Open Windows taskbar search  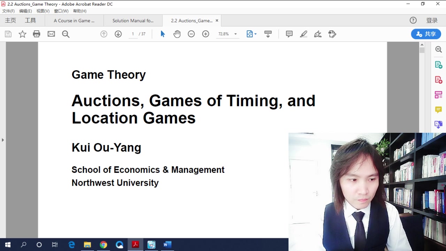coord(23,245)
